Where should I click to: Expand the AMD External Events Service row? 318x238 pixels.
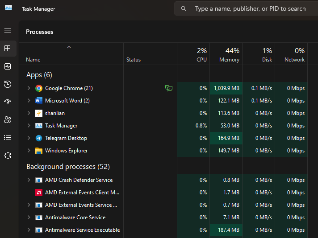click(29, 205)
